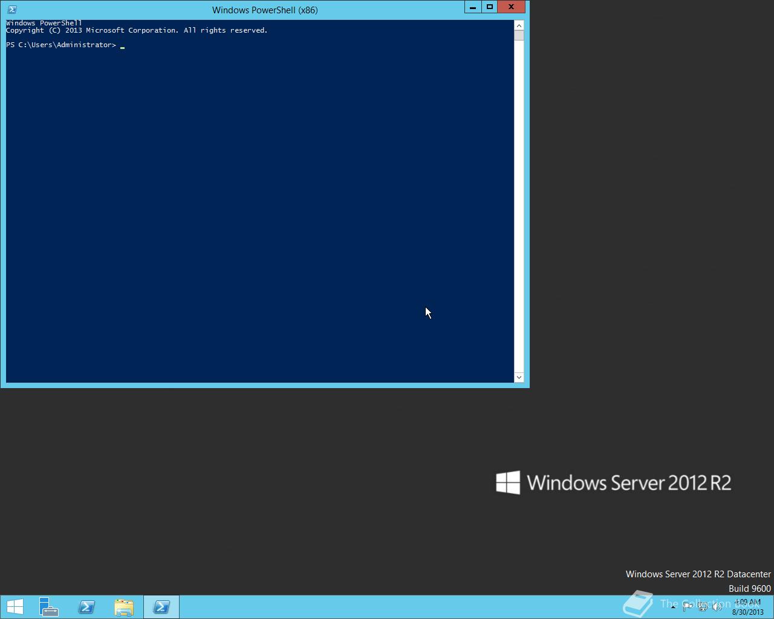The width and height of the screenshot is (774, 619).
Task: Maximize the PowerShell (x86) window
Action: [x=489, y=7]
